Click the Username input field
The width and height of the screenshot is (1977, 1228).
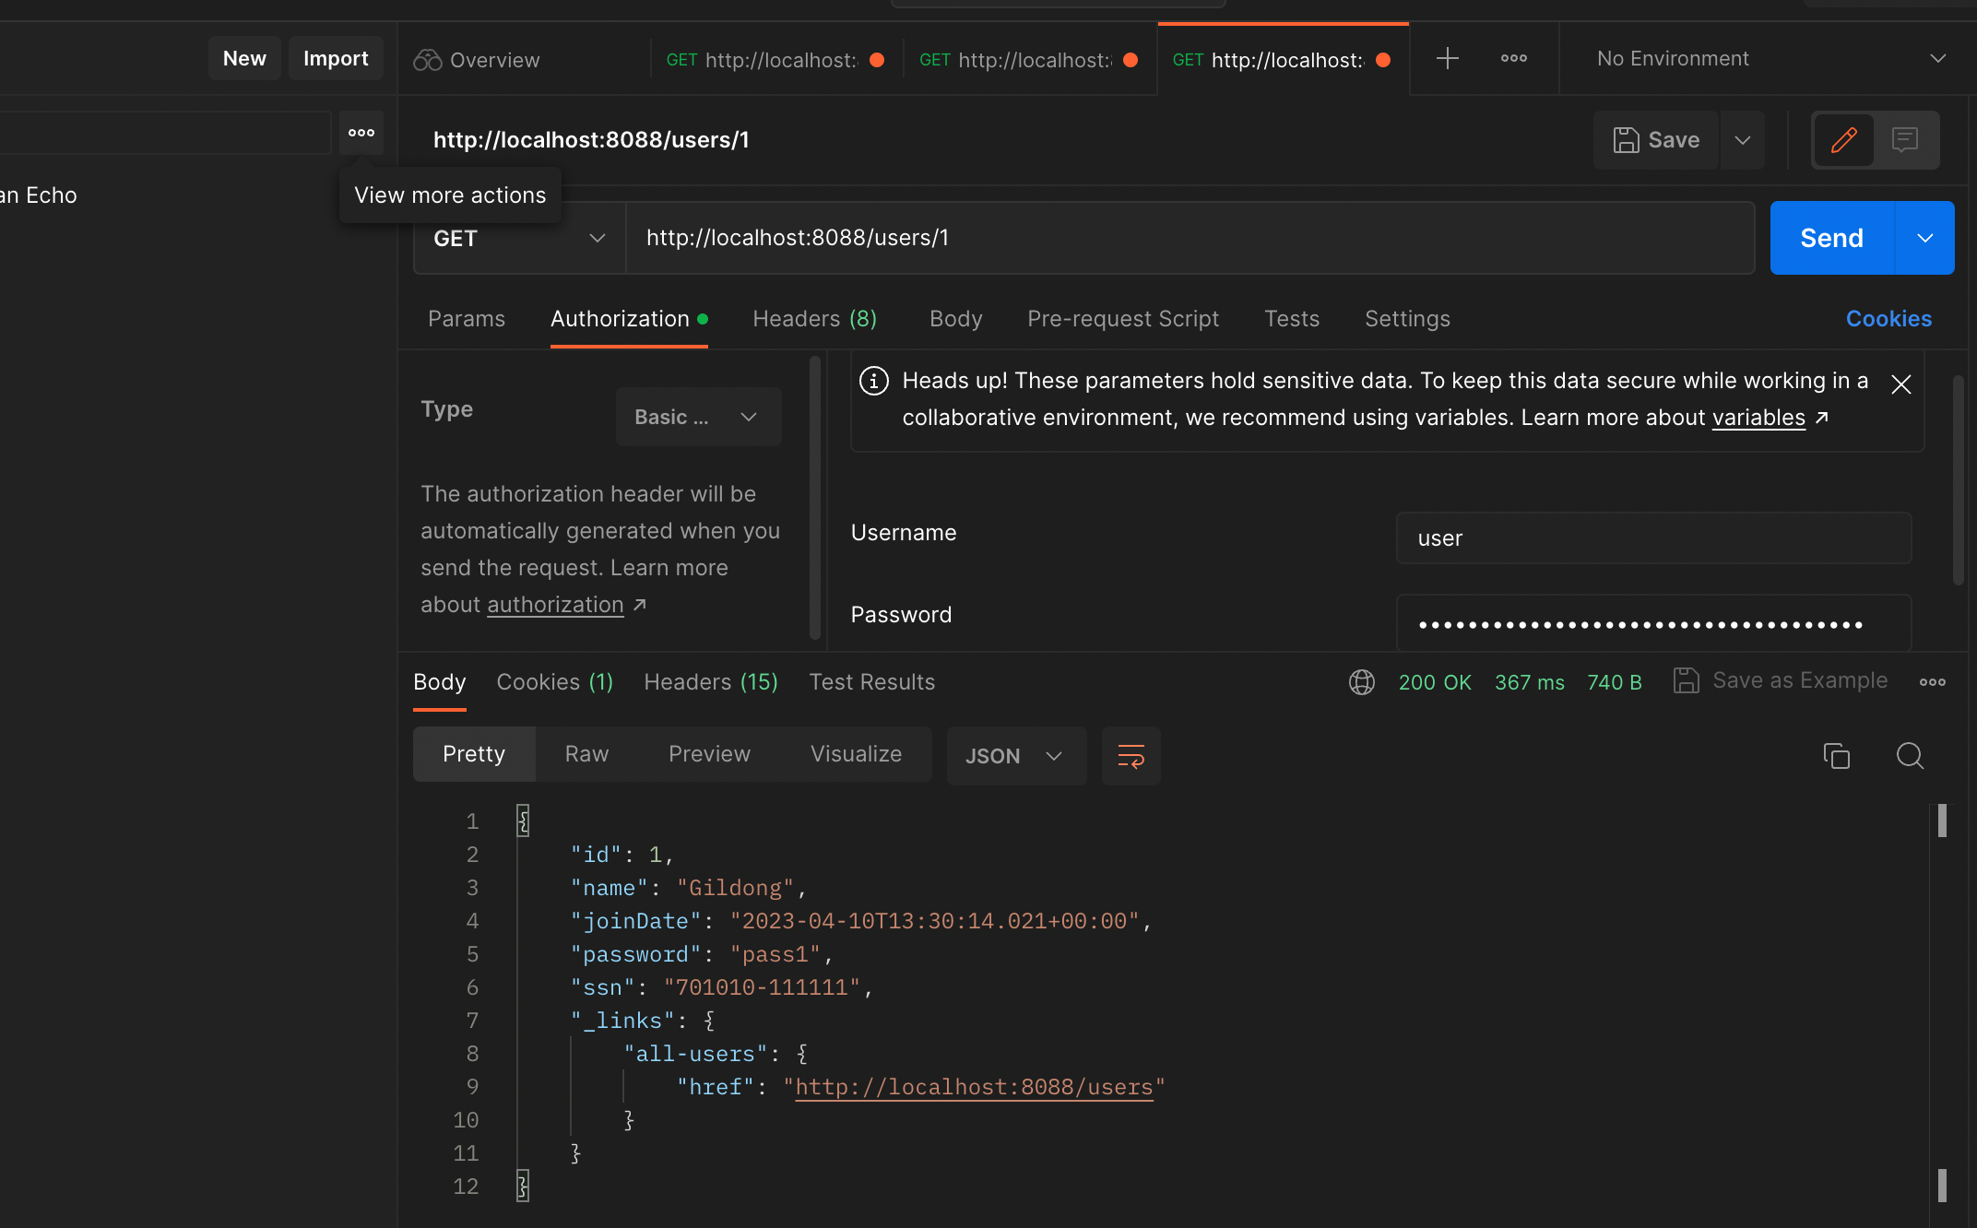point(1654,538)
